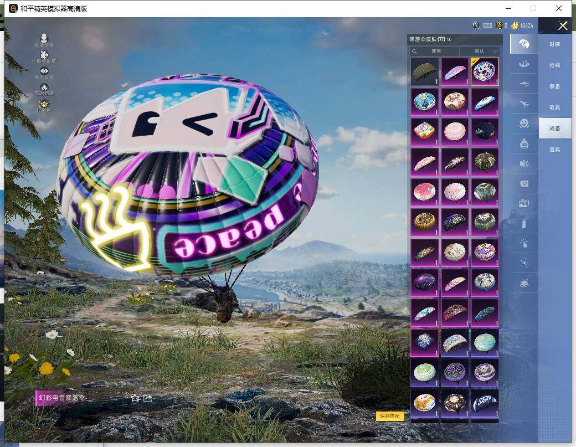The width and height of the screenshot is (576, 447).
Task: Switch to the 枪械 tab
Action: click(x=555, y=65)
